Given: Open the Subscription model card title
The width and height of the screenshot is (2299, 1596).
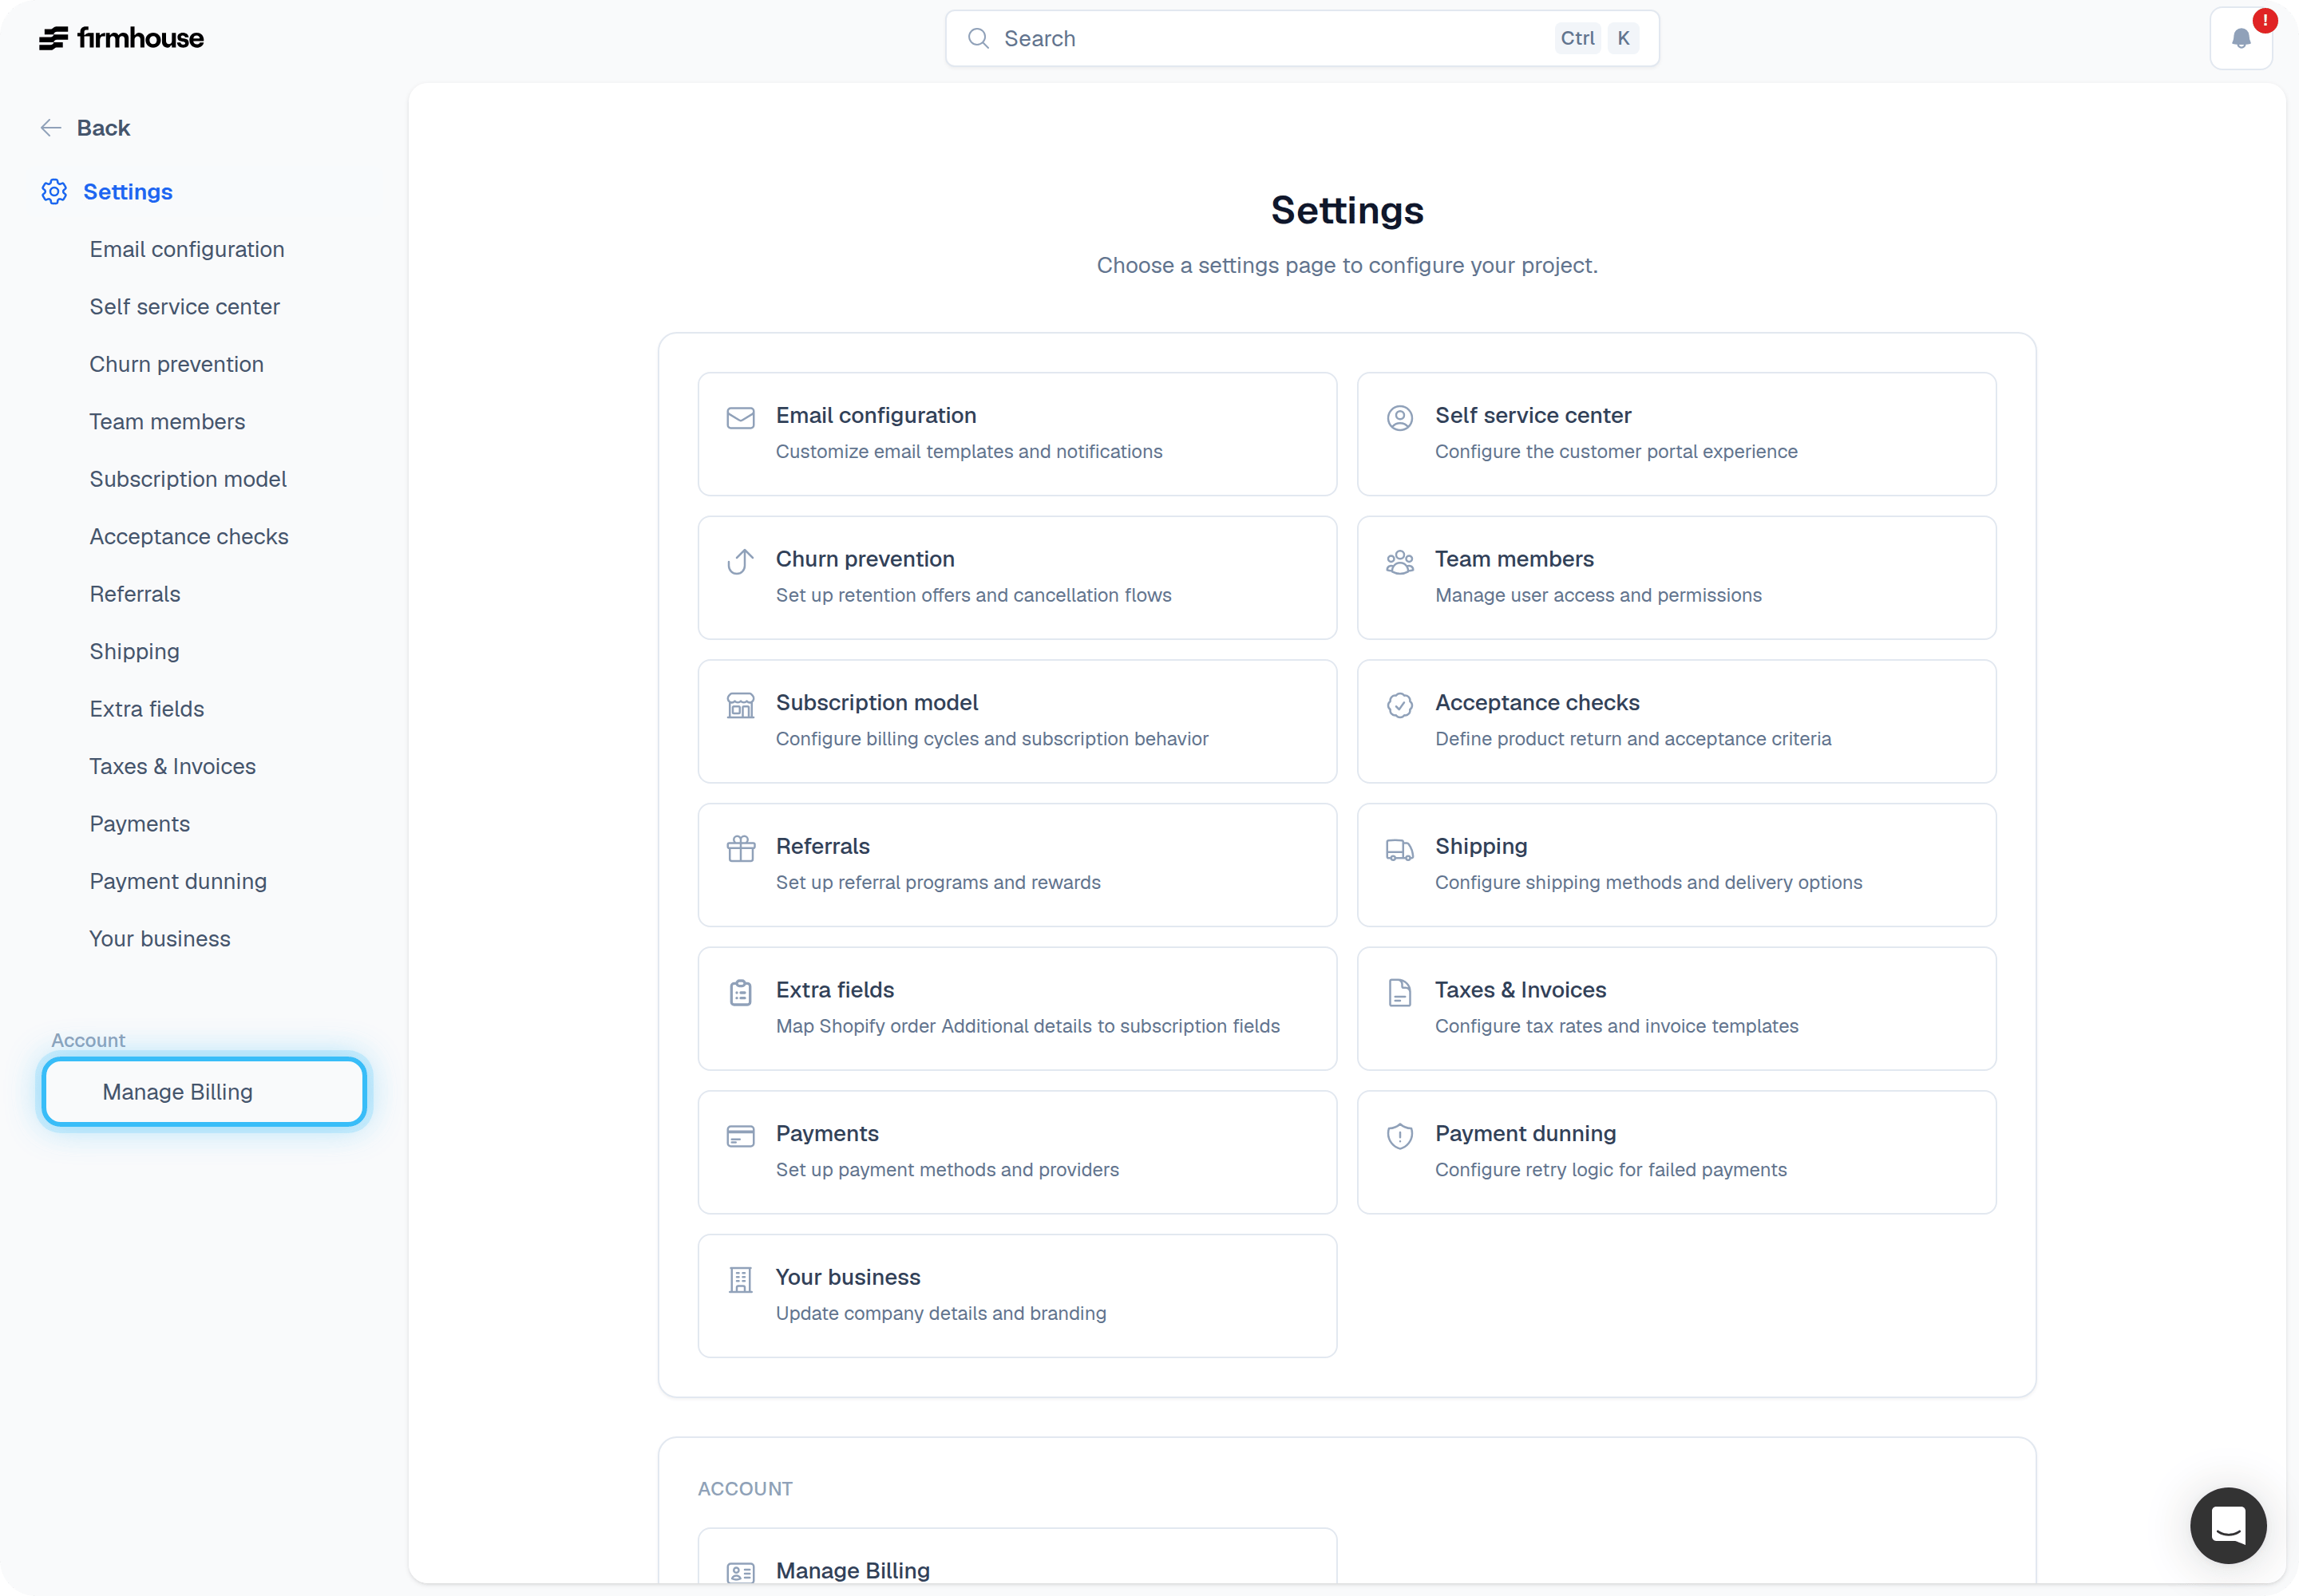Looking at the screenshot, I should 876,702.
